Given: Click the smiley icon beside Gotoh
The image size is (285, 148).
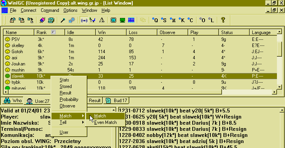Looking at the screenshot, I should point(7,52).
